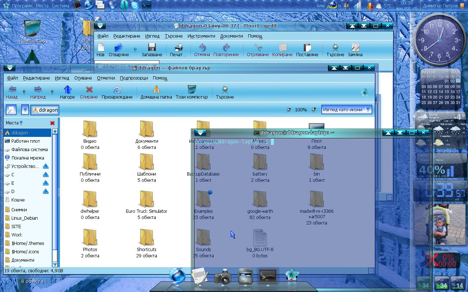Open the Linux_Debian bookmark in sidebar

pyautogui.click(x=24, y=218)
